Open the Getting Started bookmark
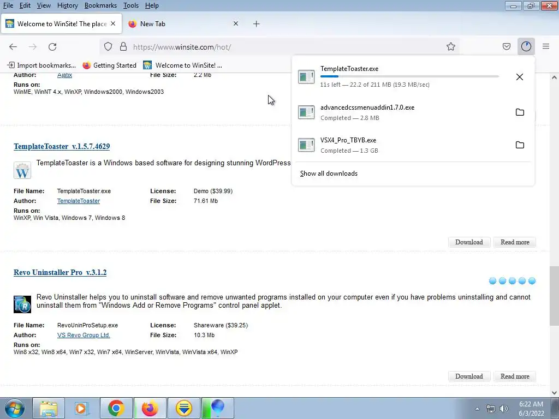 (109, 65)
